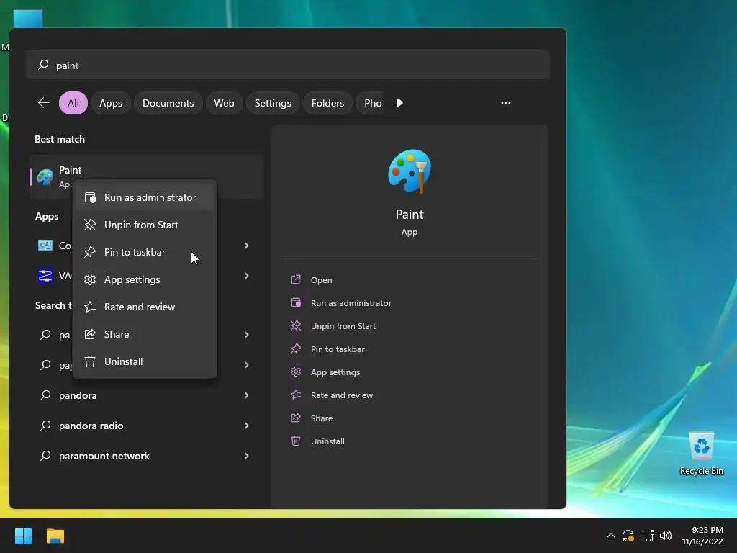Click gear icon beside details pane App settings
Viewport: 737px width, 553px height.
coord(296,372)
